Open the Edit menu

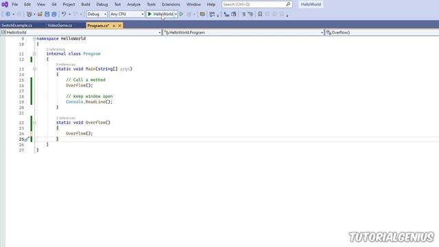27,4
